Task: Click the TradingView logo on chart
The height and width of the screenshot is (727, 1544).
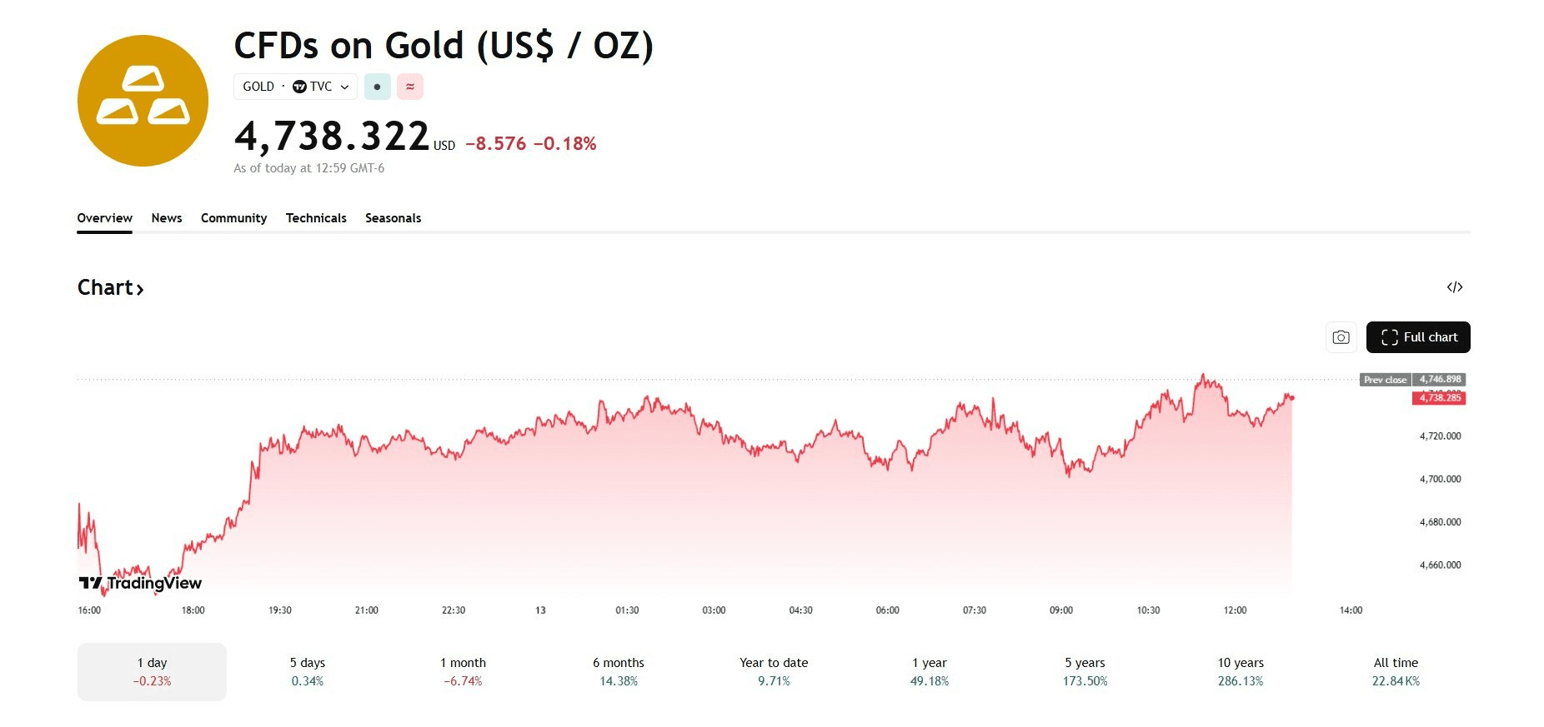Action: (x=140, y=583)
